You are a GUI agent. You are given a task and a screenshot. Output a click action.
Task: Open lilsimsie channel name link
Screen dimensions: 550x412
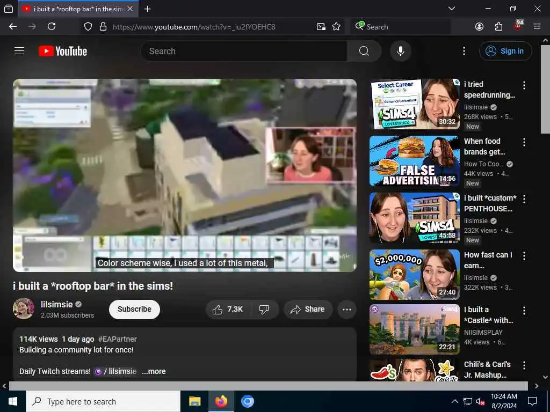pos(56,305)
